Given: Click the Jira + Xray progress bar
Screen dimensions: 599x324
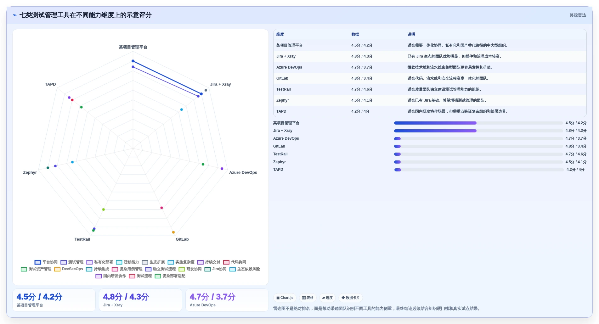Looking at the screenshot, I should (478, 131).
